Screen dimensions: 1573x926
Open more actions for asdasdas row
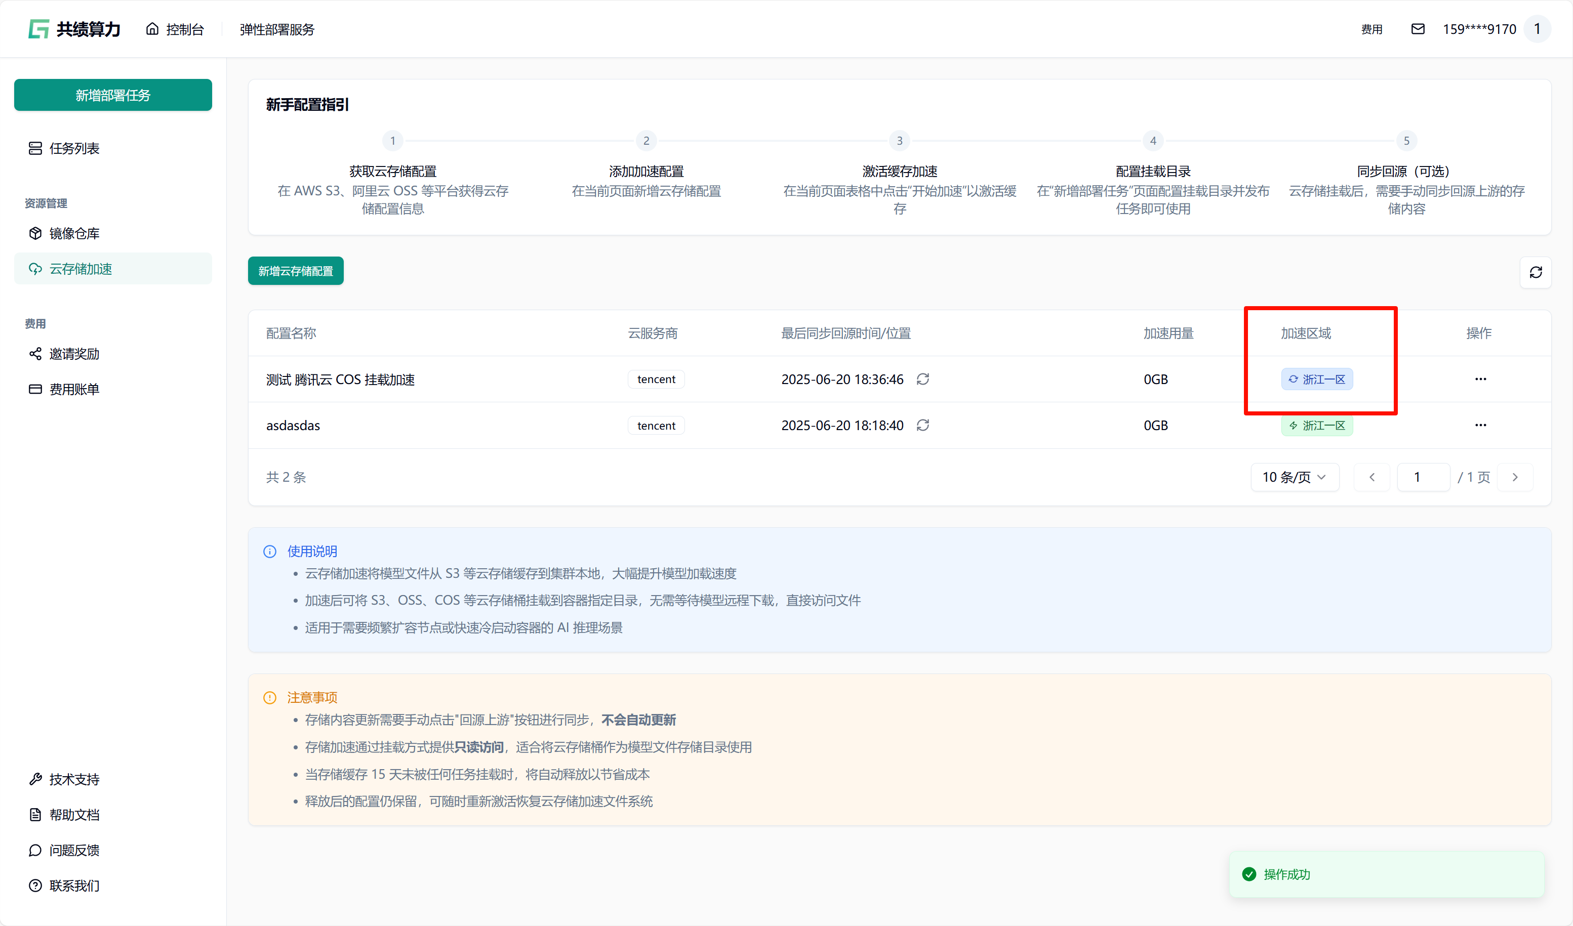pyautogui.click(x=1480, y=425)
